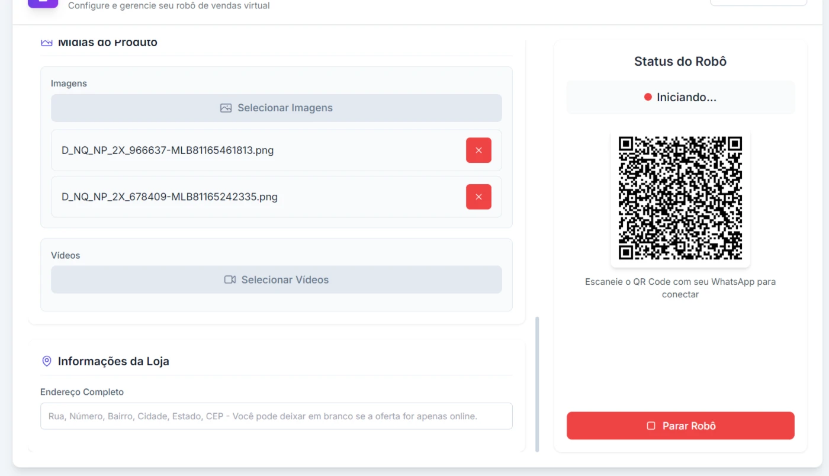Click the form panel's vertical scrollbar
The image size is (829, 476).
point(538,384)
